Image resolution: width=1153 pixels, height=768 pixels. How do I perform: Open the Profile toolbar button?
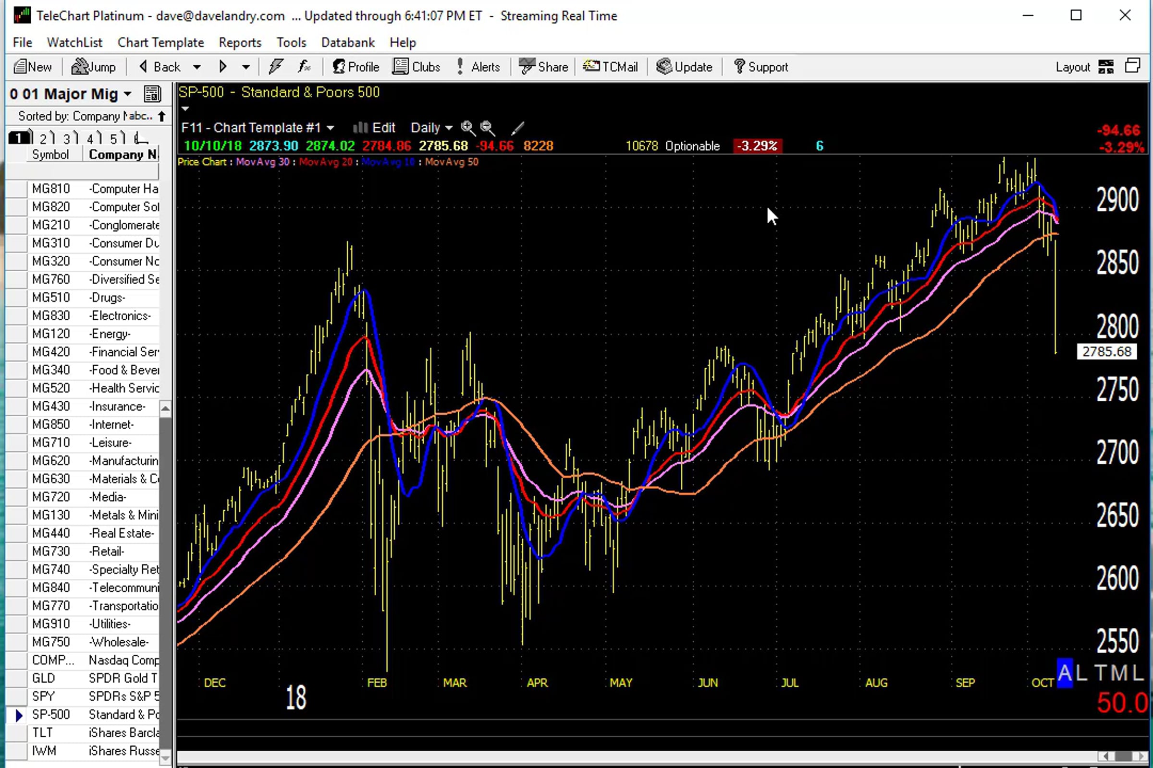[x=356, y=67]
